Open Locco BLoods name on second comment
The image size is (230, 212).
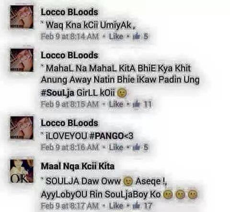(x=69, y=55)
